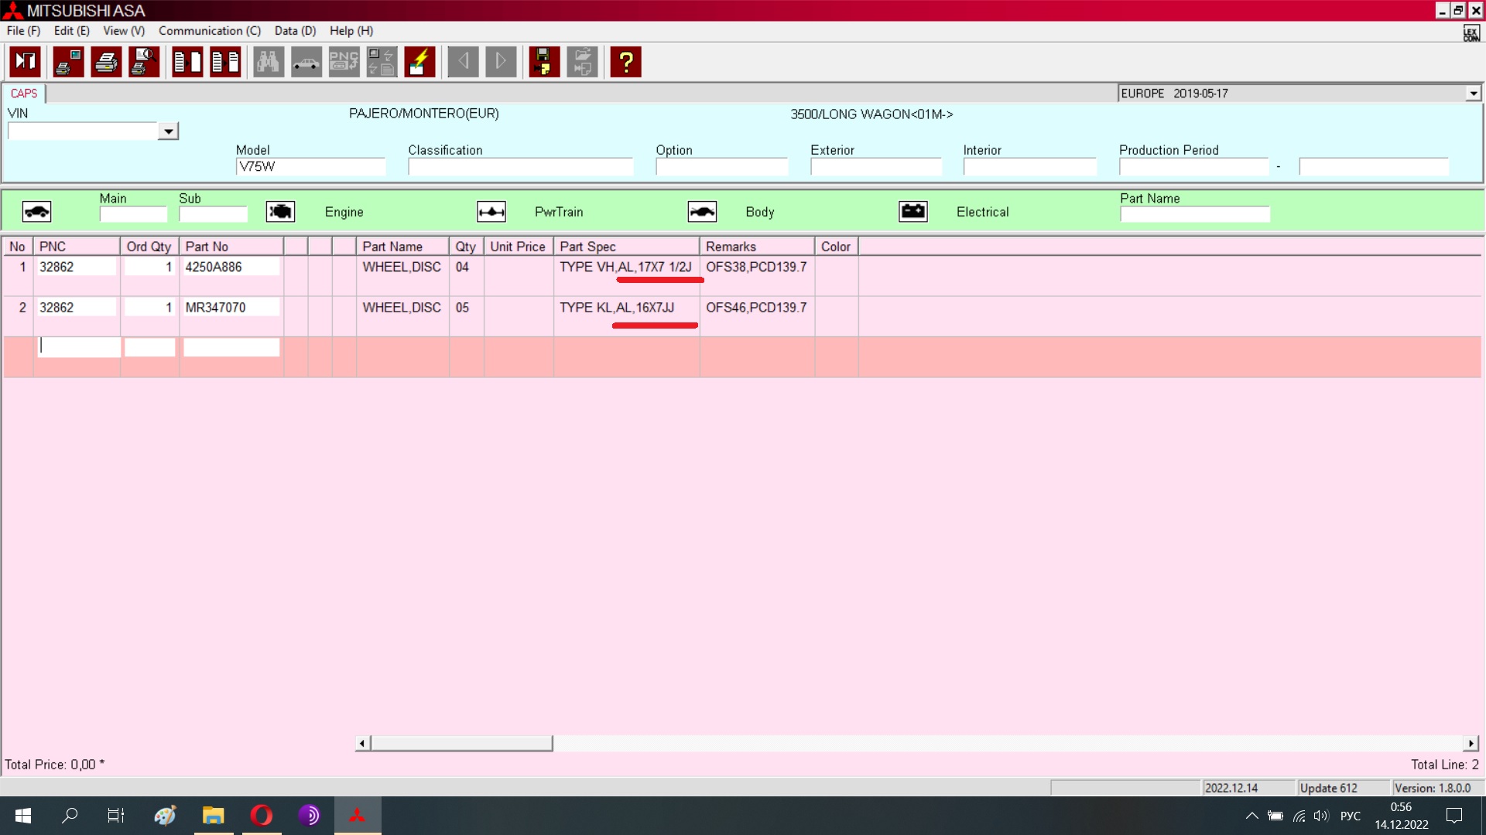Click the red help question mark

(x=625, y=62)
